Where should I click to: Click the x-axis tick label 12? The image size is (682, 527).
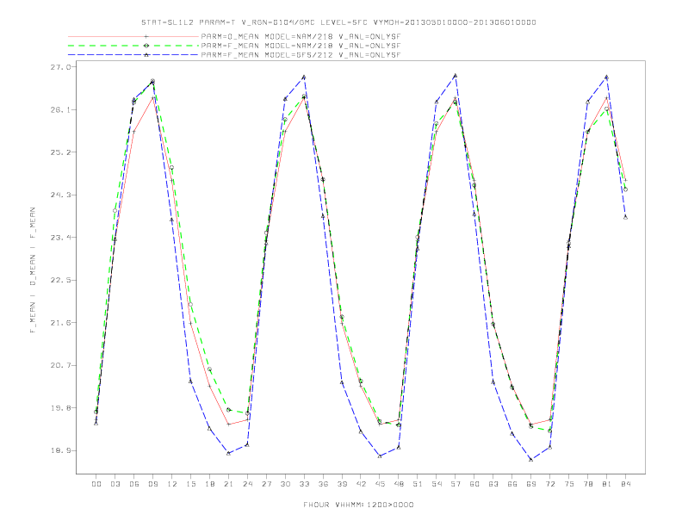coord(172,484)
